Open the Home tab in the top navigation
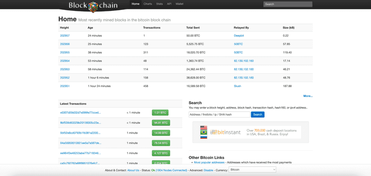This screenshot has width=371, height=176. click(136, 4)
